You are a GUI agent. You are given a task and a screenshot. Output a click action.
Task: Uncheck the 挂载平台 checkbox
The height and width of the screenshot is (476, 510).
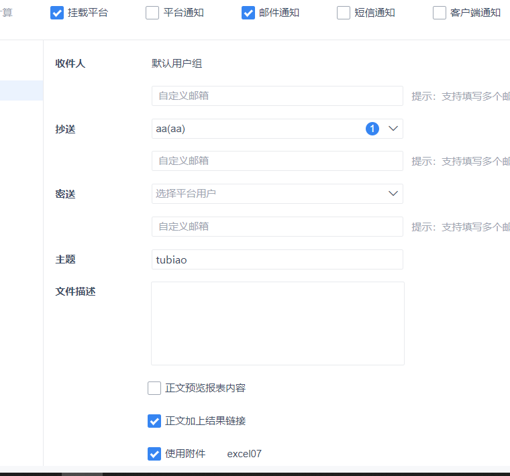point(57,13)
